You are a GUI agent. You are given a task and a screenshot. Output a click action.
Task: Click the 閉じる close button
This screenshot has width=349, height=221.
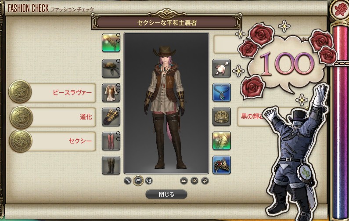click(166, 195)
